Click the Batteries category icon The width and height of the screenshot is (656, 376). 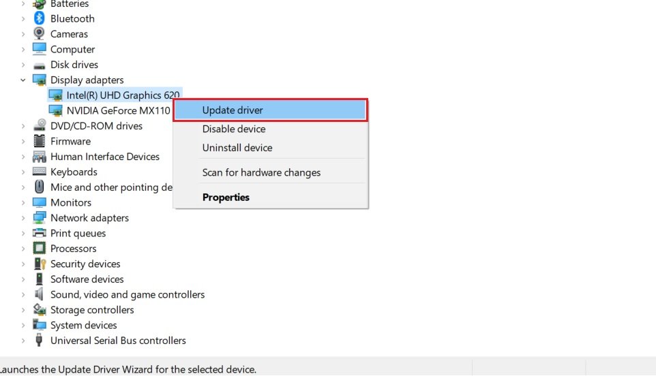(40, 4)
